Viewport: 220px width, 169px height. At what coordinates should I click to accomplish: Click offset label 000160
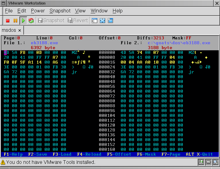107,150
